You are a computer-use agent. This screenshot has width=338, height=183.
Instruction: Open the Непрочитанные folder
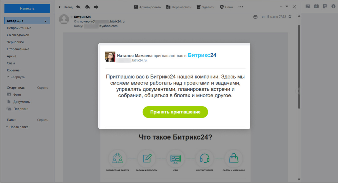tap(19, 28)
